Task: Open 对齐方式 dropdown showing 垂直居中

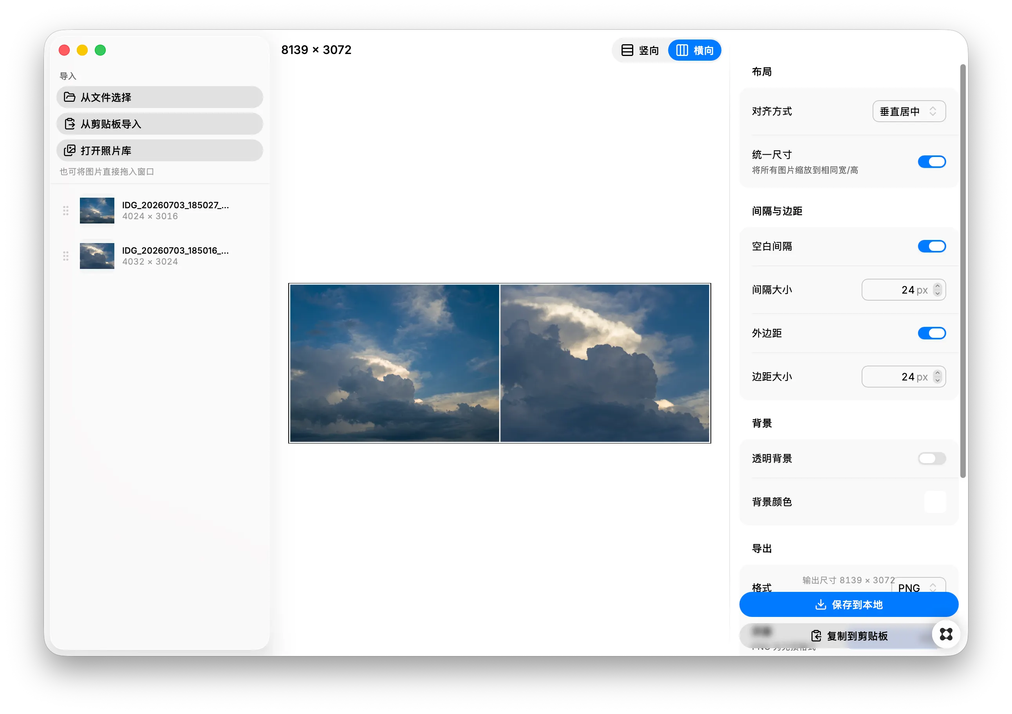Action: [x=909, y=112]
